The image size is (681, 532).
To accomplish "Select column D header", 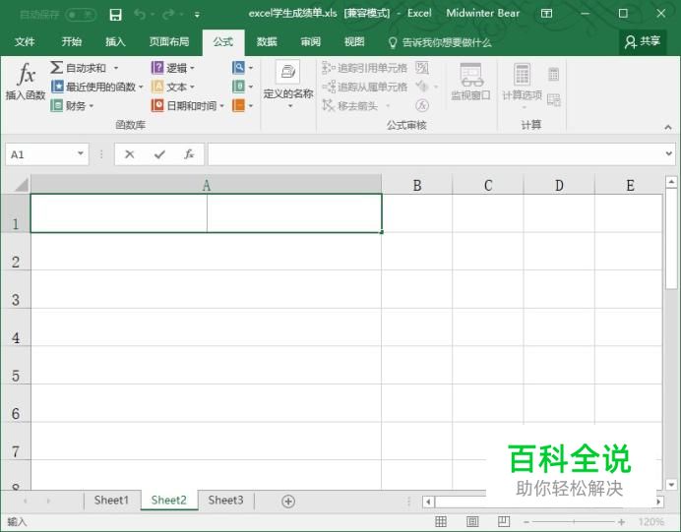I will pyautogui.click(x=559, y=185).
